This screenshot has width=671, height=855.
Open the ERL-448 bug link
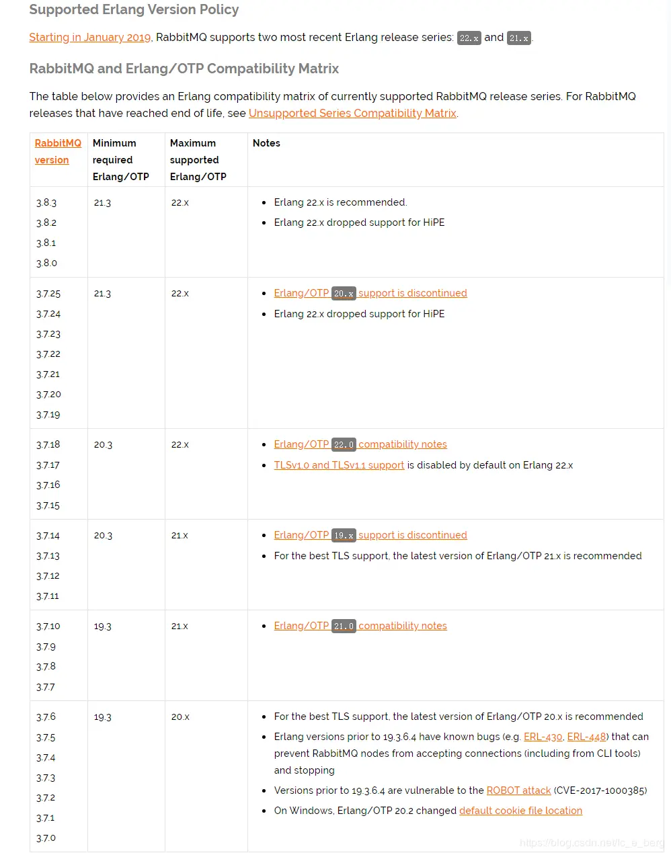pos(586,737)
